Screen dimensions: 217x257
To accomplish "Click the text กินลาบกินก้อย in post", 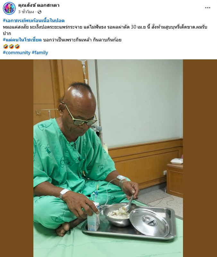I will [x=107, y=40].
